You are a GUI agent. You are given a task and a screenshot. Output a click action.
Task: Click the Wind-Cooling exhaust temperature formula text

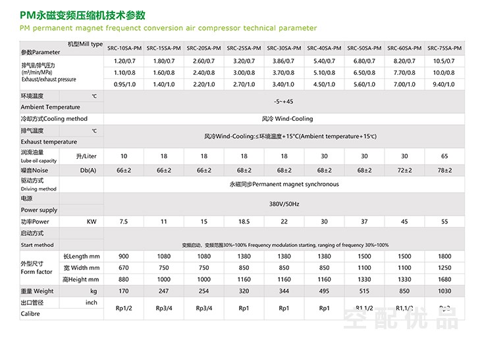pos(290,137)
